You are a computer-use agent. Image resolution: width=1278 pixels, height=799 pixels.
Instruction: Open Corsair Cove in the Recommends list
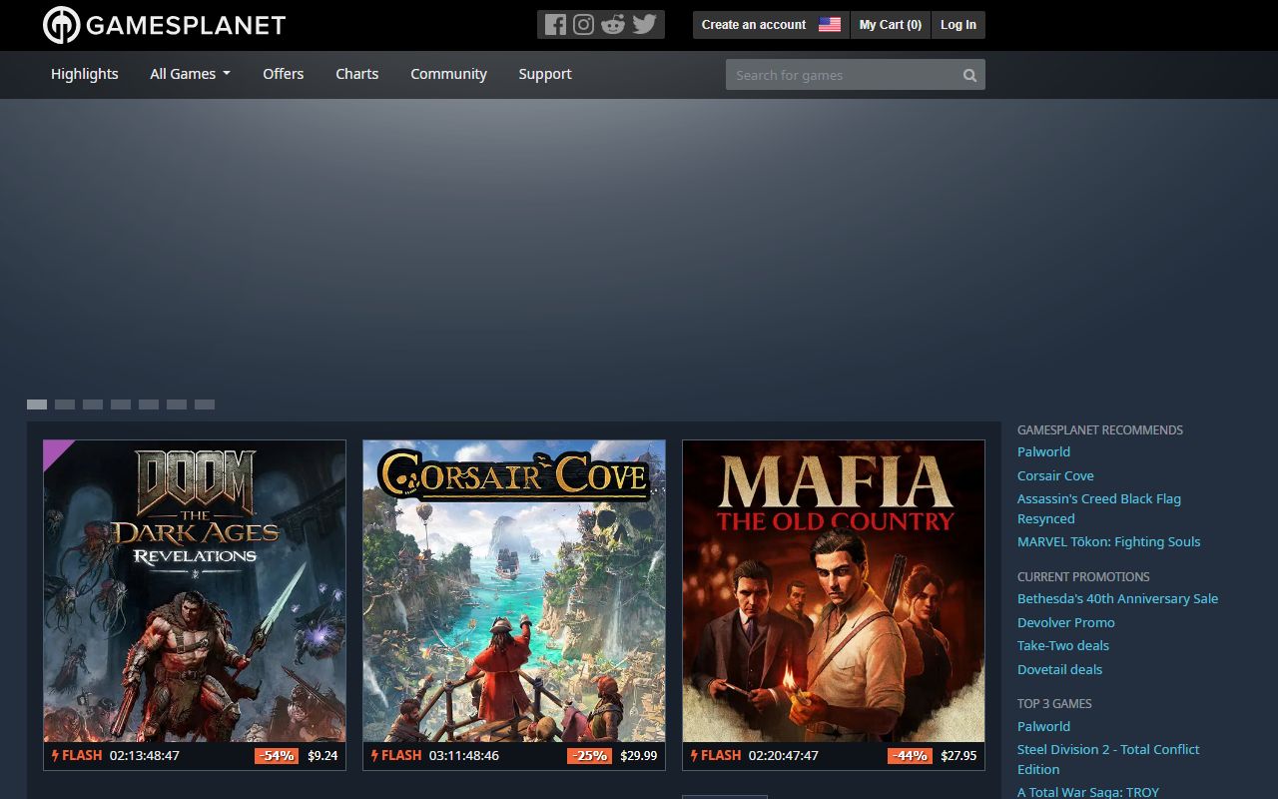coord(1055,475)
